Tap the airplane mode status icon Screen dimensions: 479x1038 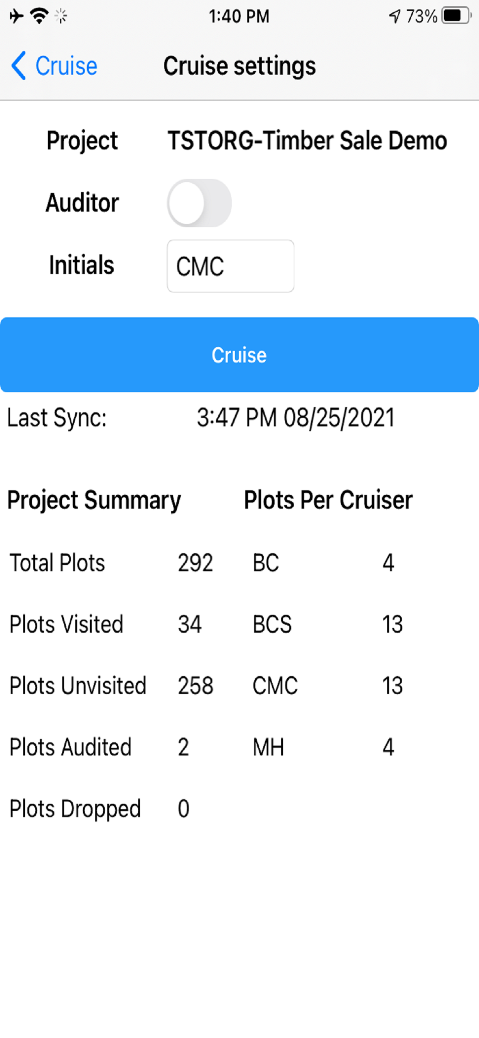point(17,16)
